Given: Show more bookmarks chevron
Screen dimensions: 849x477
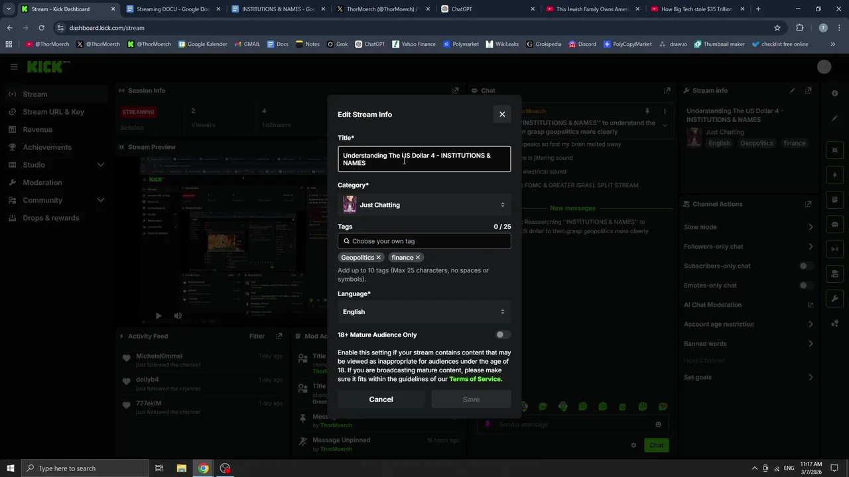Looking at the screenshot, I should [833, 44].
